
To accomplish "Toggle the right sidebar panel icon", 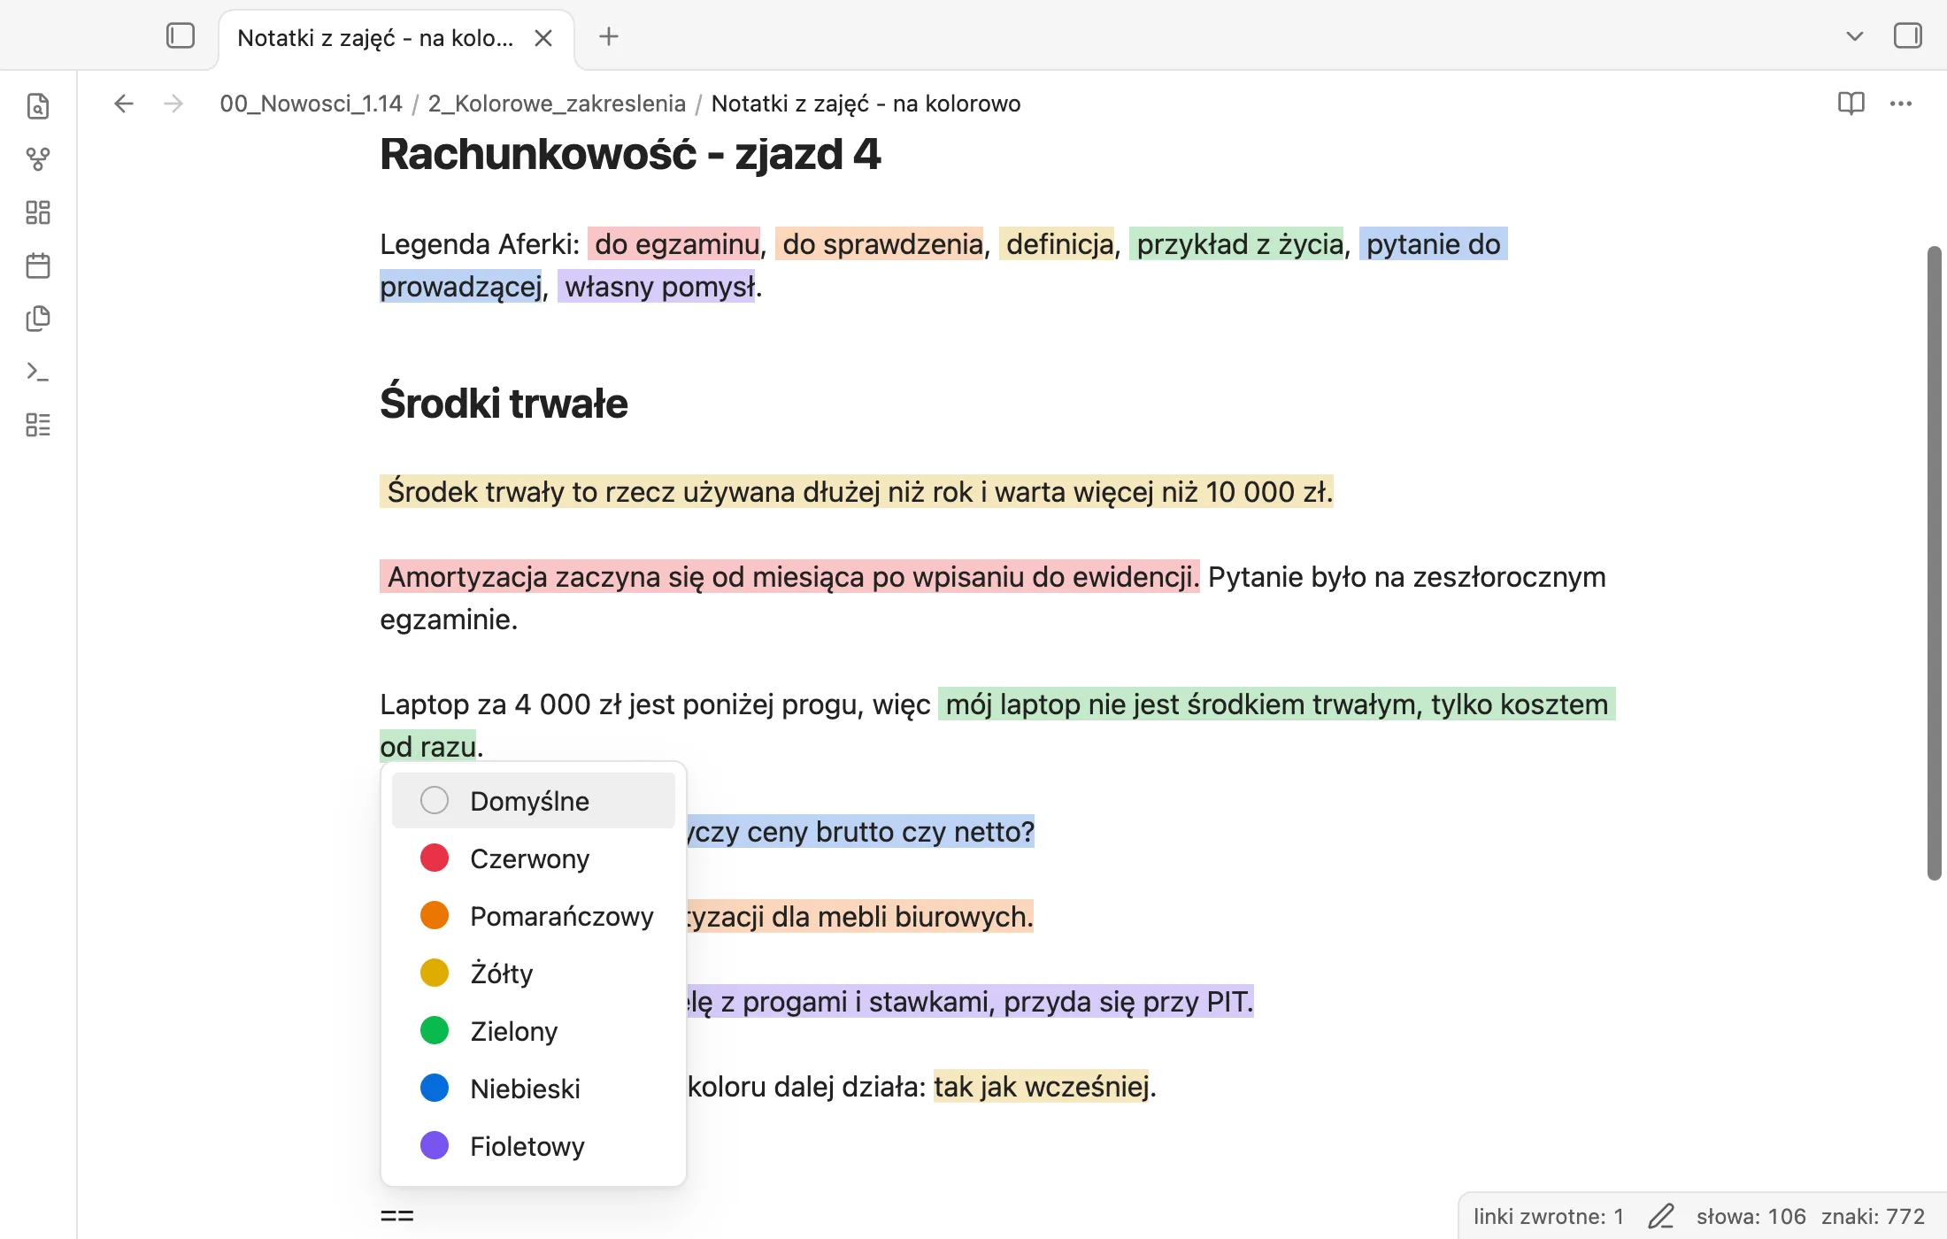I will tap(1907, 36).
